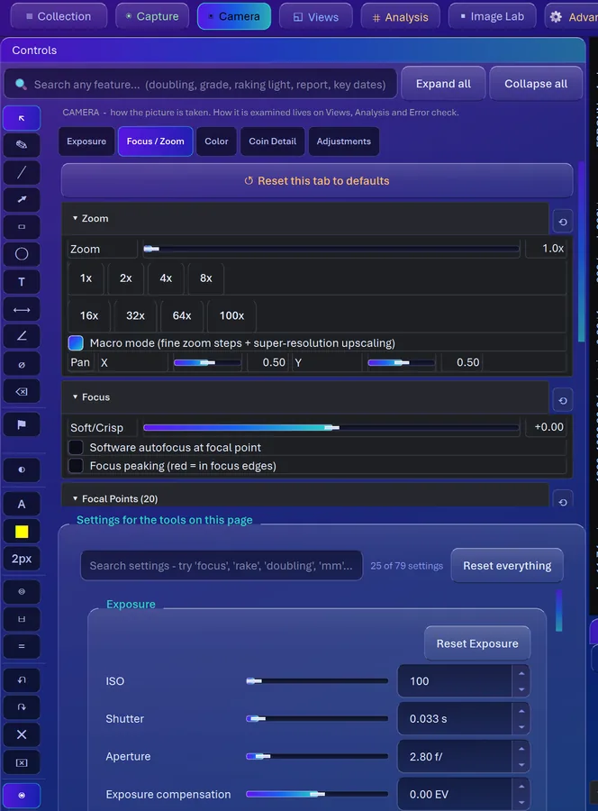The height and width of the screenshot is (811, 598).
Task: Select the pointer arrow tool
Action: (22, 118)
